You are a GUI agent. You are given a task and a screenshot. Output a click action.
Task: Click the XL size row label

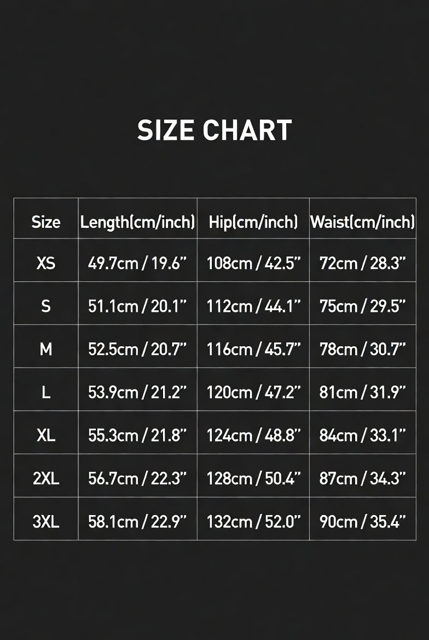pos(45,436)
